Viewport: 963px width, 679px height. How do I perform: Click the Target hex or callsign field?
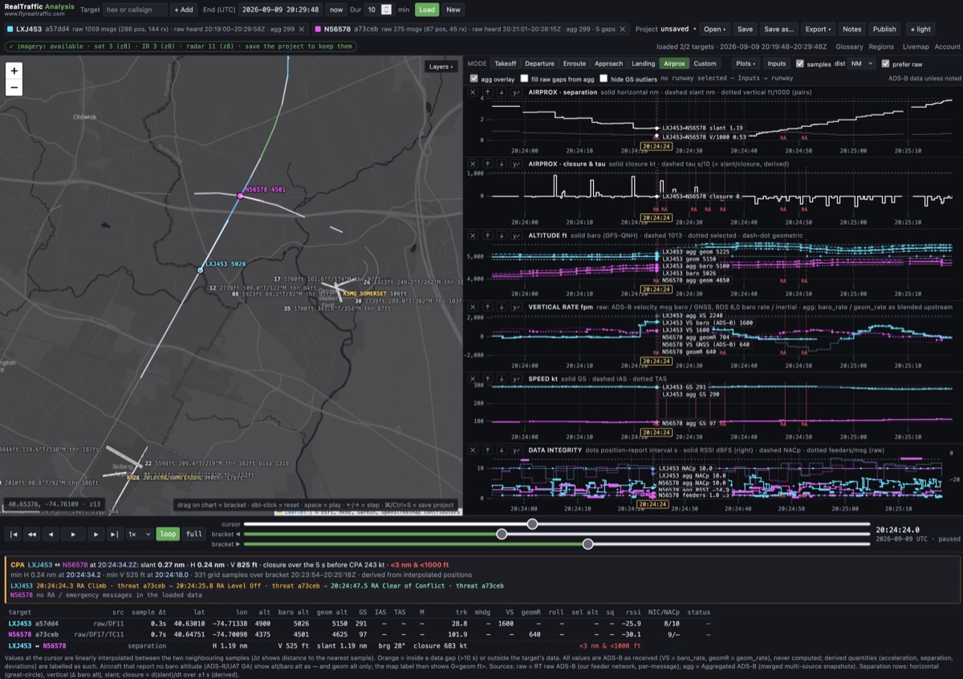(136, 10)
